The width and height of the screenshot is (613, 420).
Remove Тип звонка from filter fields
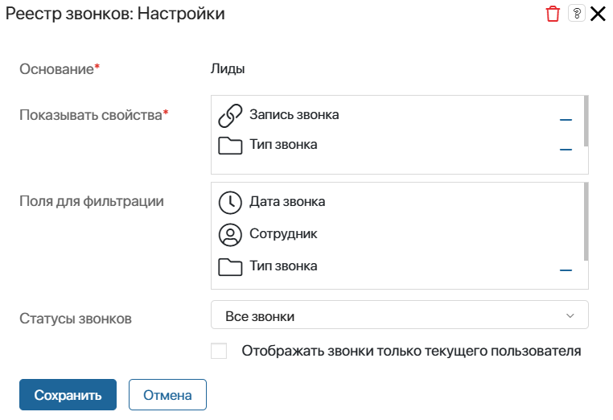pyautogui.click(x=566, y=270)
